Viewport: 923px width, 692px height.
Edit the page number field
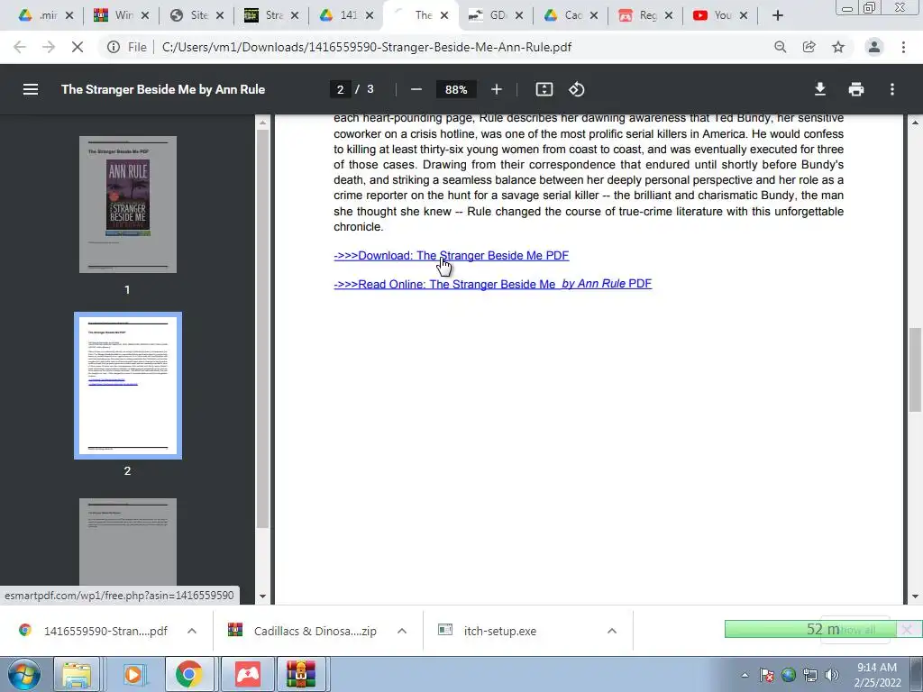(340, 89)
